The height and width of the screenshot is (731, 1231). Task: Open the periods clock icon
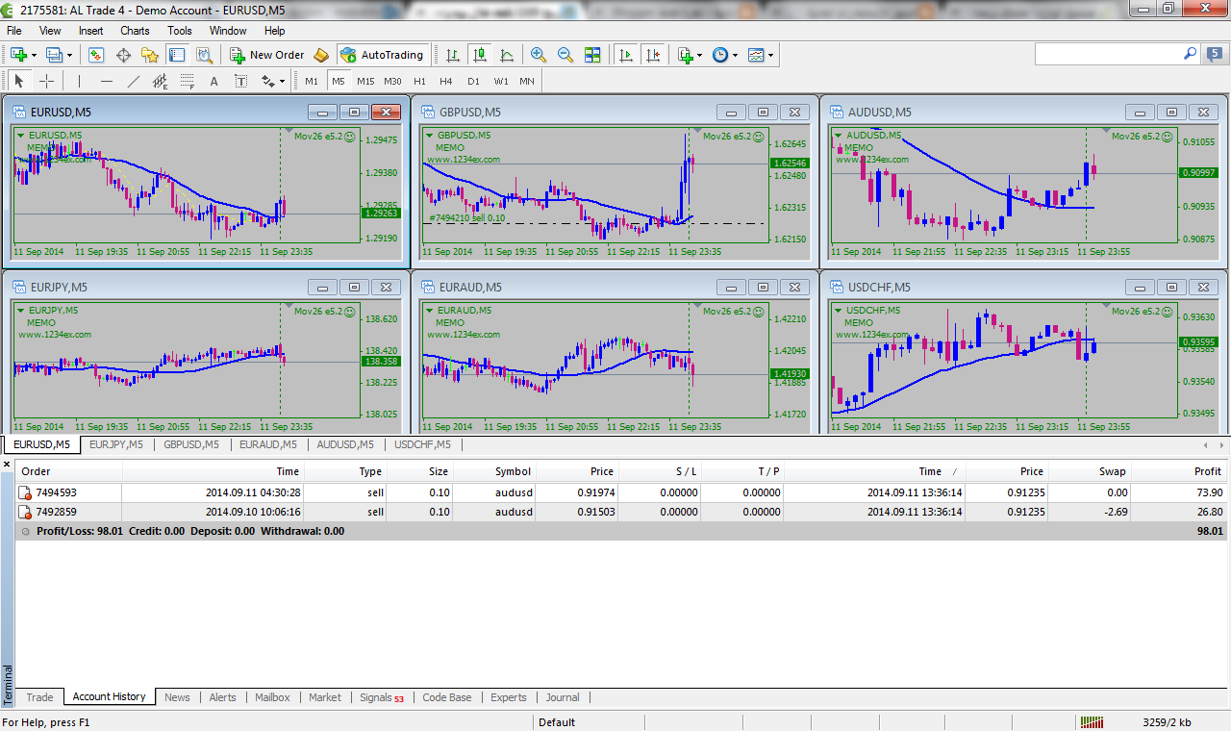point(720,55)
